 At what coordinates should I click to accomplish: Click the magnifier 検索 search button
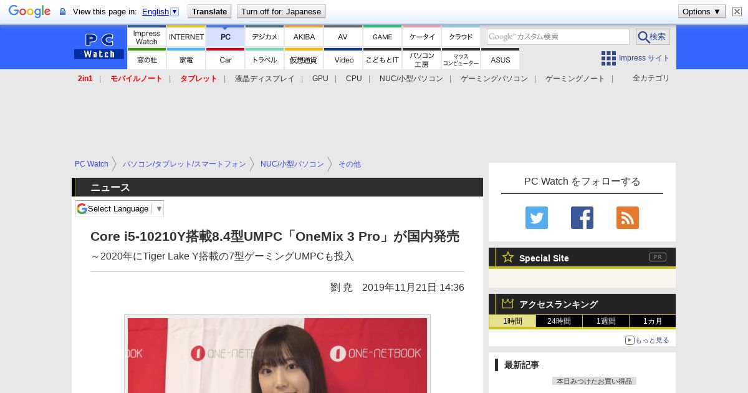click(x=653, y=37)
